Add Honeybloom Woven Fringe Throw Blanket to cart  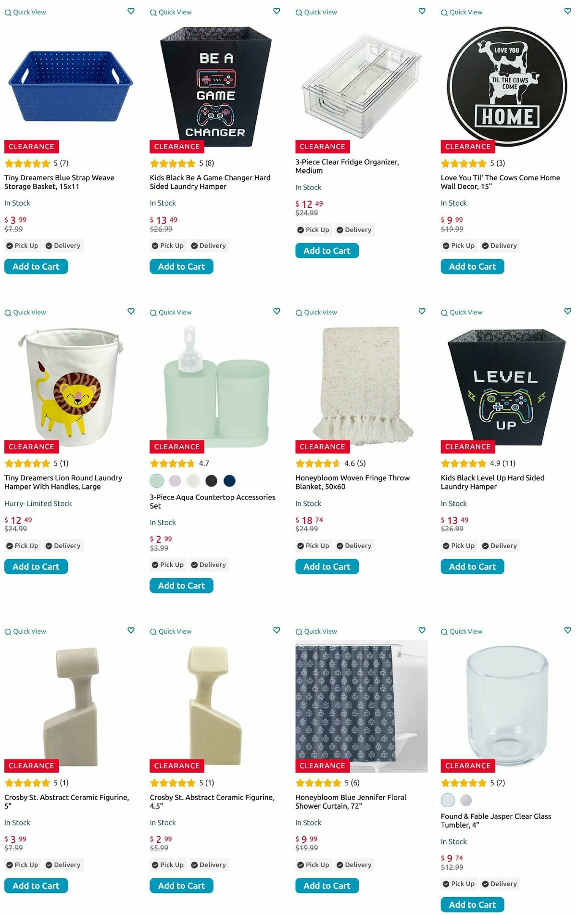coord(327,566)
